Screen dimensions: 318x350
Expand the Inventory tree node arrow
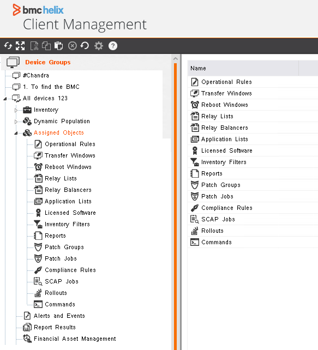pos(16,110)
